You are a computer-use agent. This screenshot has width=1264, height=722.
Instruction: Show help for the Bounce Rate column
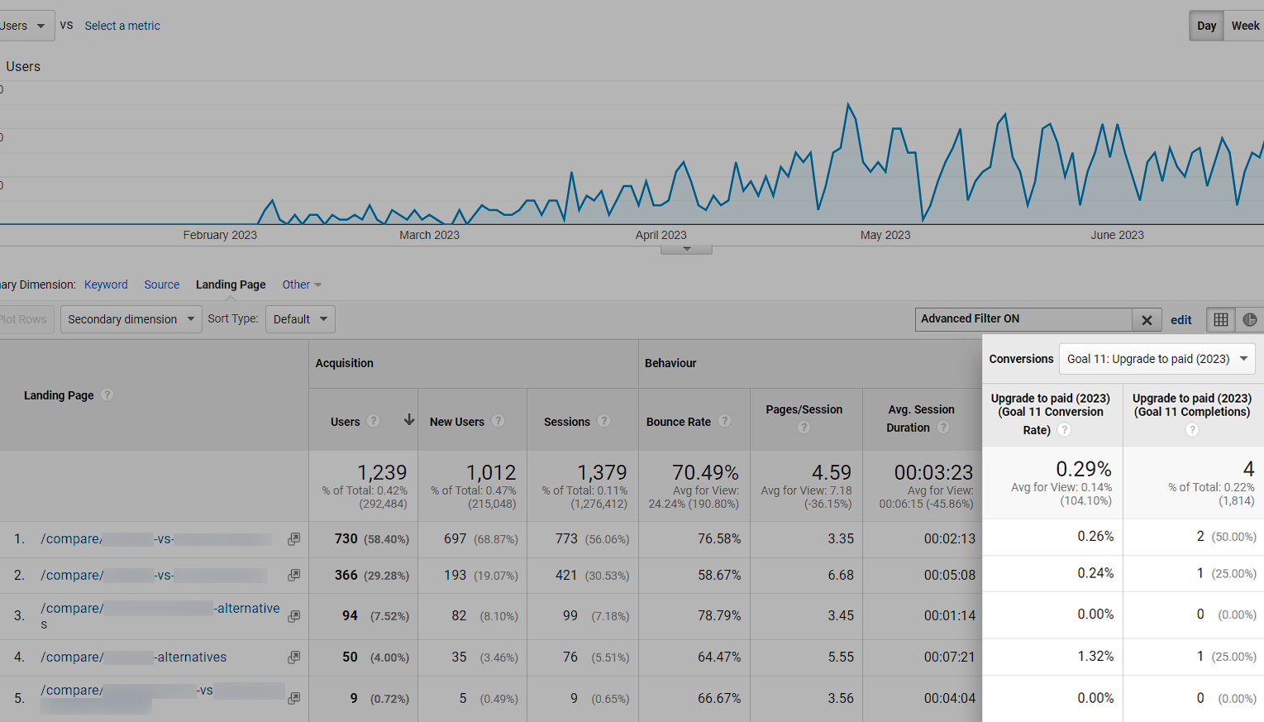[x=724, y=421]
